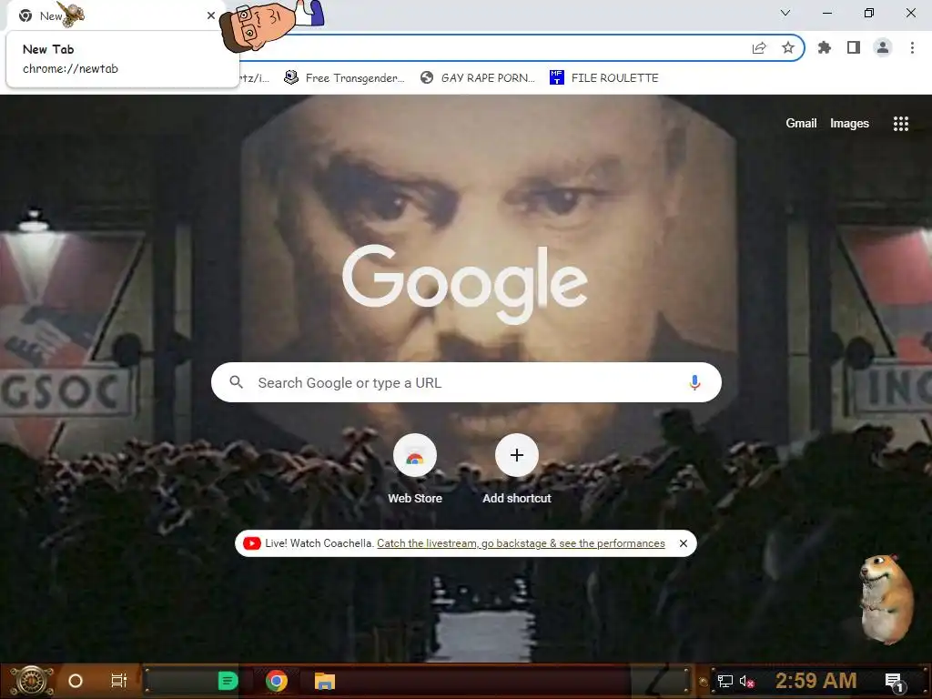
Task: Click the muted volume tray icon
Action: click(x=746, y=681)
